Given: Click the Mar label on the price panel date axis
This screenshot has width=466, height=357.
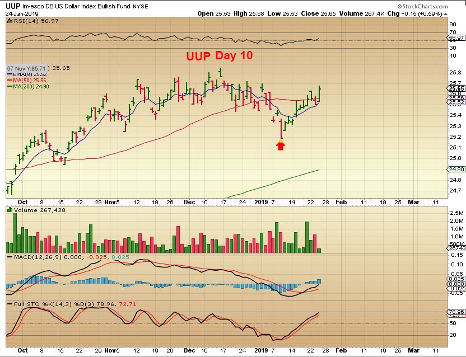Looking at the screenshot, I should tap(414, 202).
